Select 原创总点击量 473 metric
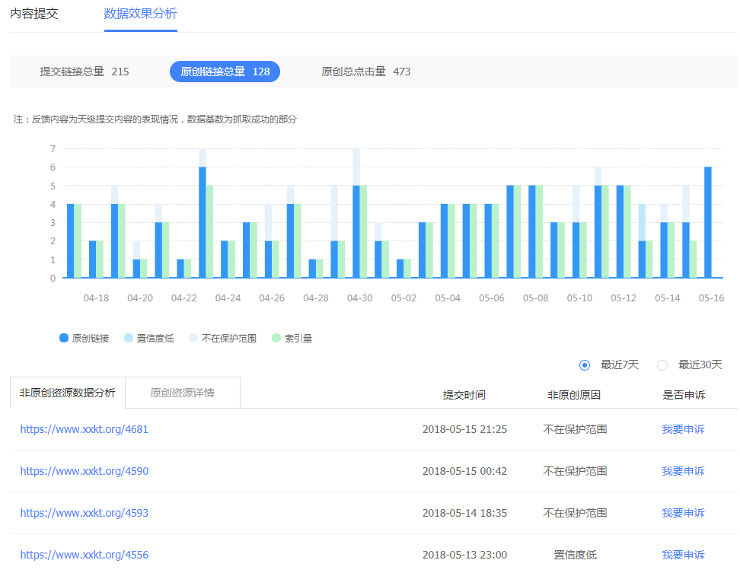 [x=365, y=72]
